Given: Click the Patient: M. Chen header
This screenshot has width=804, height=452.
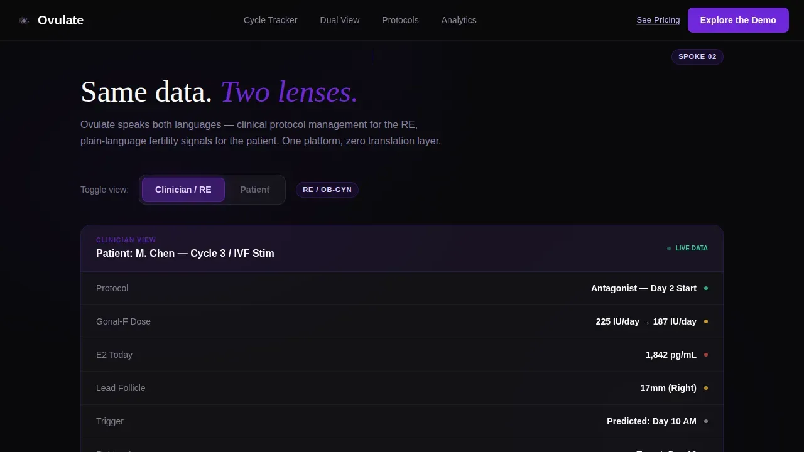Looking at the screenshot, I should [185, 254].
